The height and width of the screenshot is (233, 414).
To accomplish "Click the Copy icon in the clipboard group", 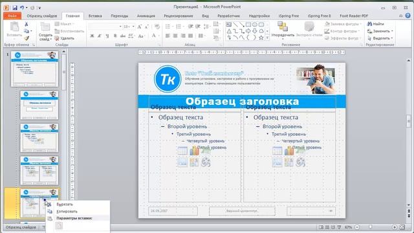I will tap(26, 31).
